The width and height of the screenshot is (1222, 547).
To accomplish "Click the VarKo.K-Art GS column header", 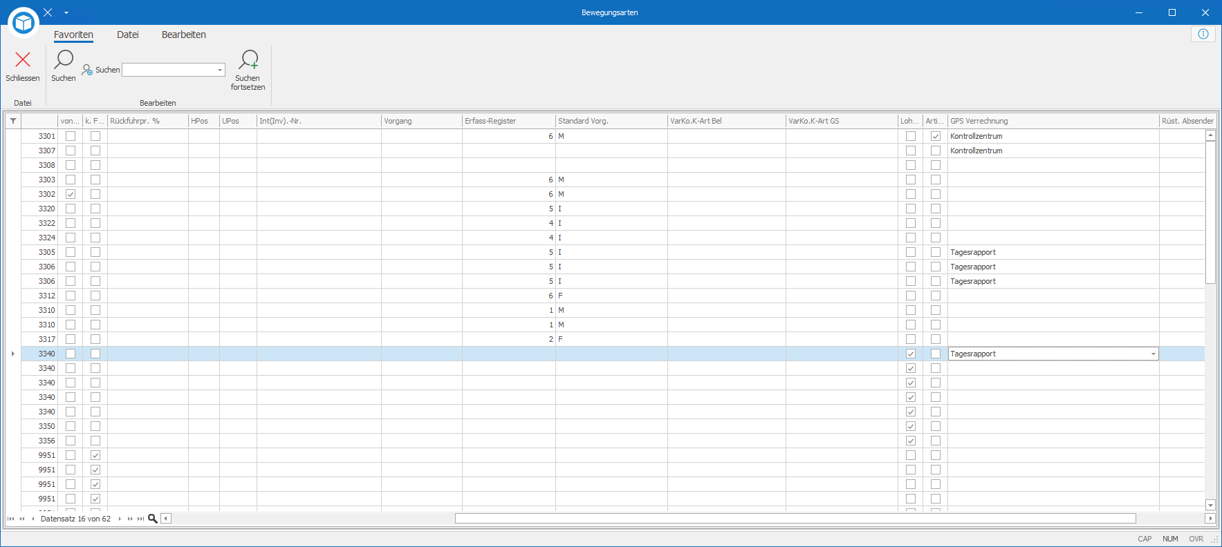I will (842, 121).
